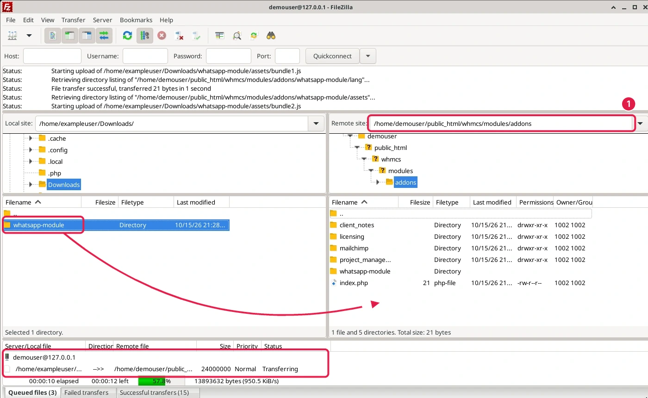Cancel current operation red icon
This screenshot has height=398, width=648.
(x=162, y=36)
